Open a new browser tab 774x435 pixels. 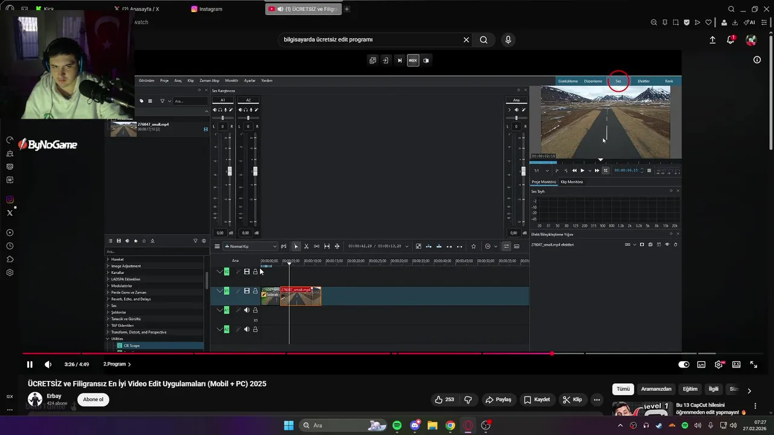tap(347, 9)
